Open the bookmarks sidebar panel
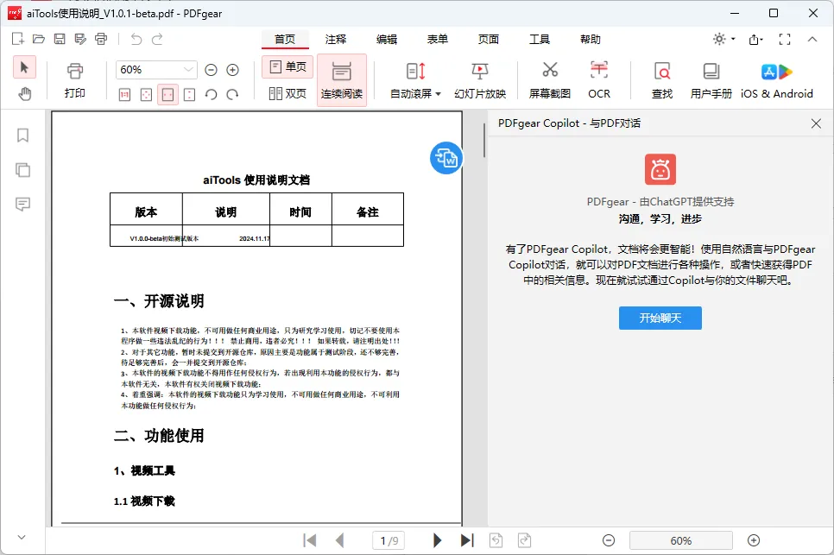 [23, 135]
